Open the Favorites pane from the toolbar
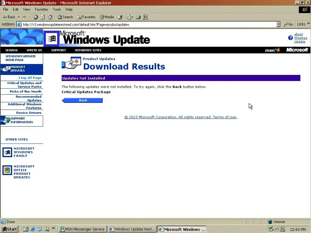 (86, 17)
